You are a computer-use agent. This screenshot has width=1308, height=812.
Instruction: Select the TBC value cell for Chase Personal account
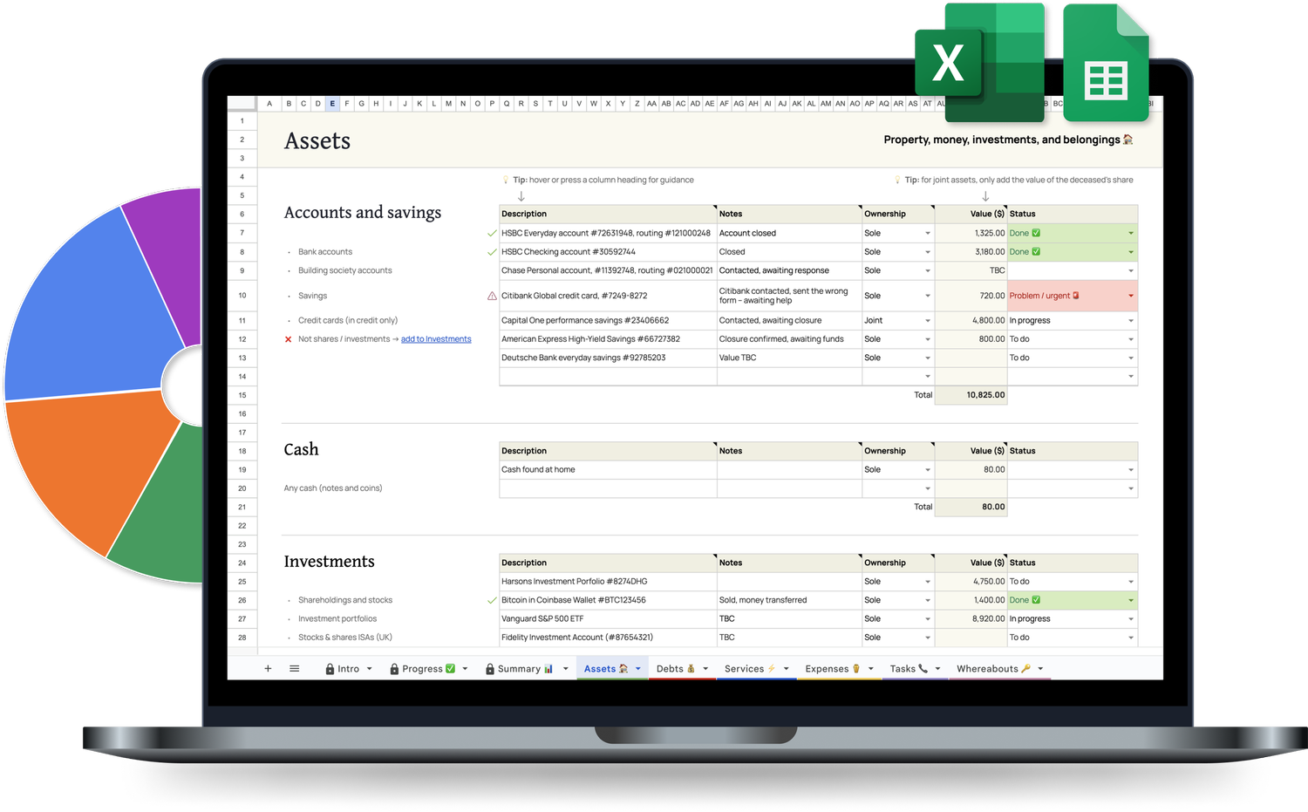tap(971, 270)
